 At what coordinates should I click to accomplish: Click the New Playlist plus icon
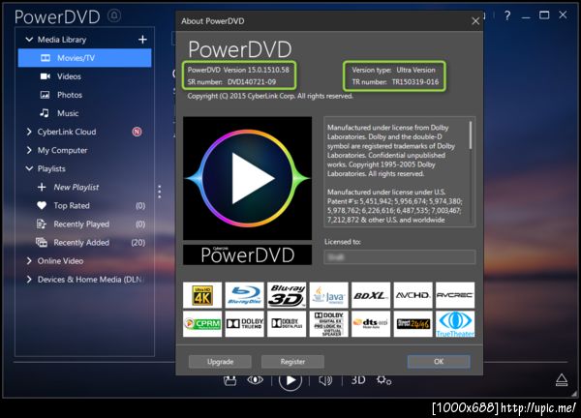click(42, 187)
